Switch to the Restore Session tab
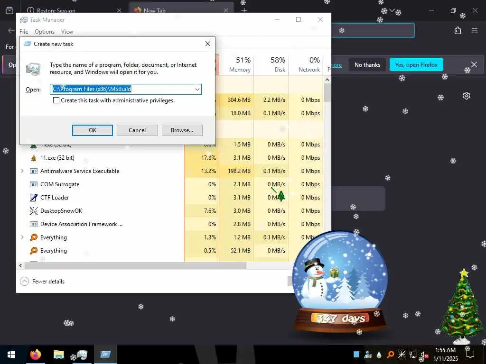Screen dimensions: 486x364 tap(75, 10)
